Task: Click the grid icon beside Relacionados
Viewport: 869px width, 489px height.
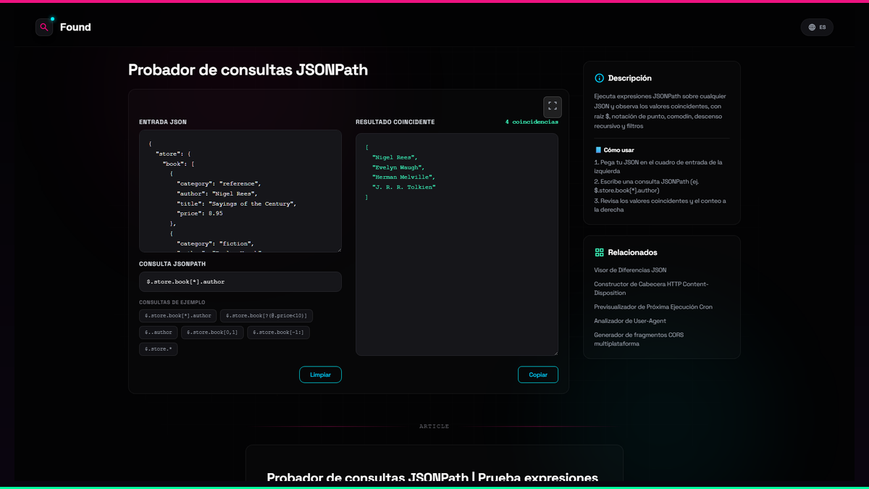Action: 599,253
